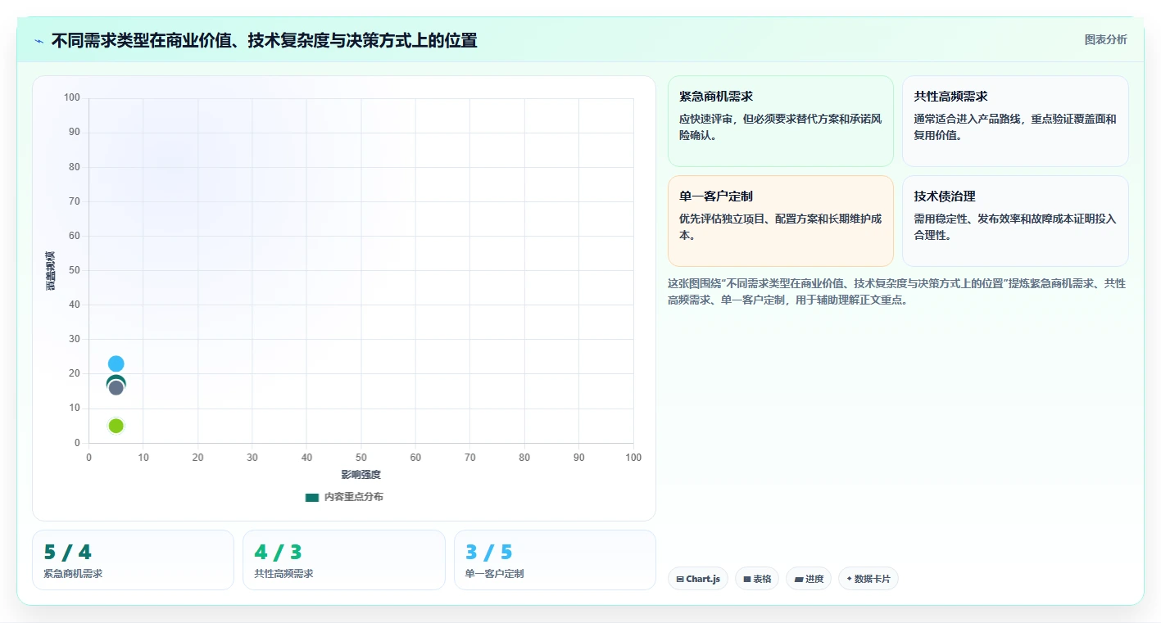Click the 进度 tag
Screen dimensions: 1161x623
[809, 579]
